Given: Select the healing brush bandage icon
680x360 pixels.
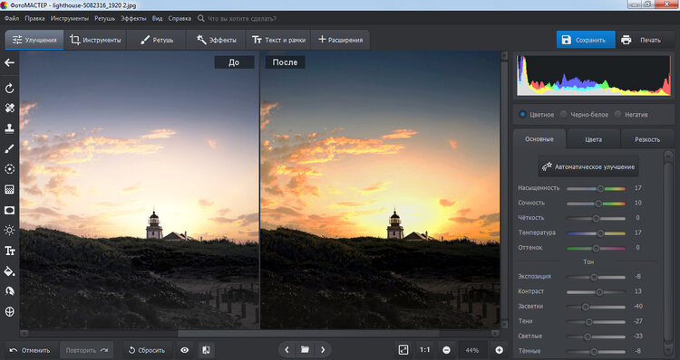Looking at the screenshot, I should pyautogui.click(x=9, y=108).
